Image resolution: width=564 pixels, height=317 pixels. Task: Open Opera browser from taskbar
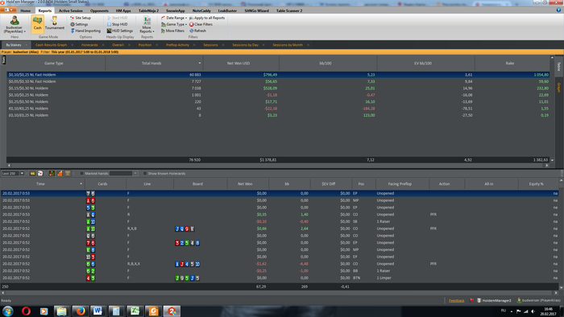26,311
